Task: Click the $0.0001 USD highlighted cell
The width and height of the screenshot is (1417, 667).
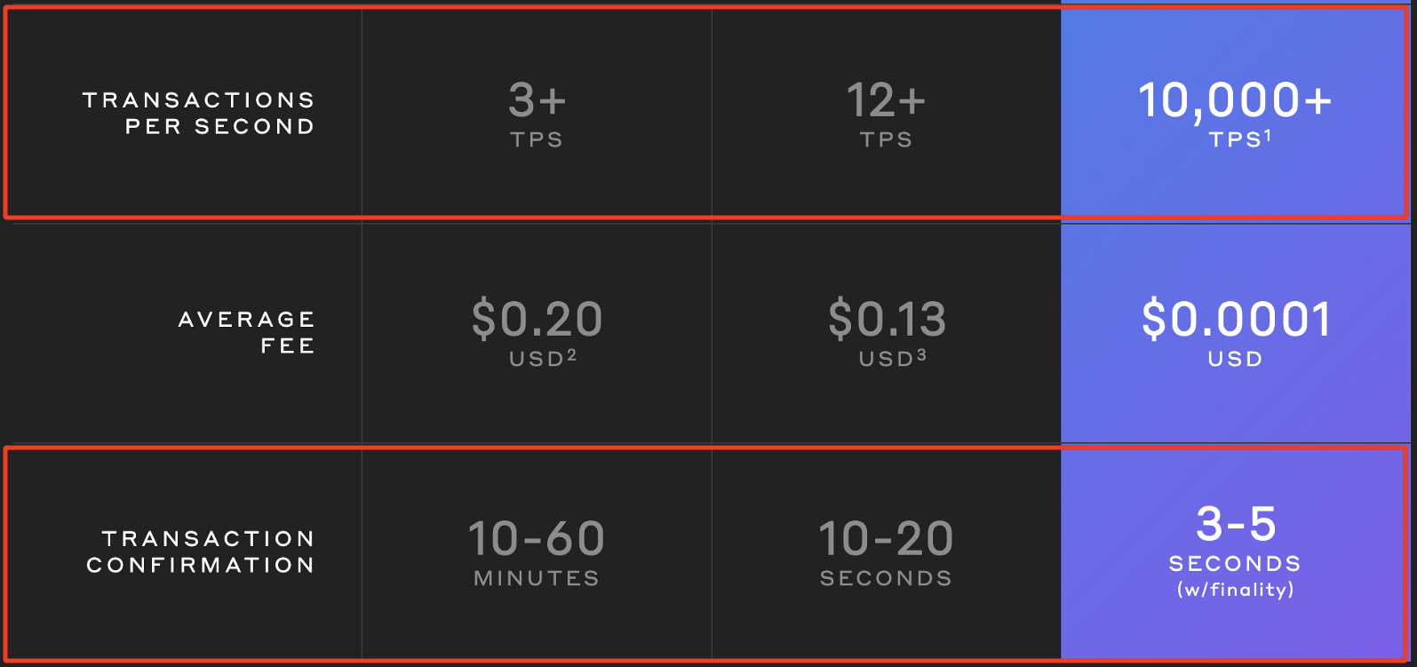Action: pyautogui.click(x=1235, y=332)
